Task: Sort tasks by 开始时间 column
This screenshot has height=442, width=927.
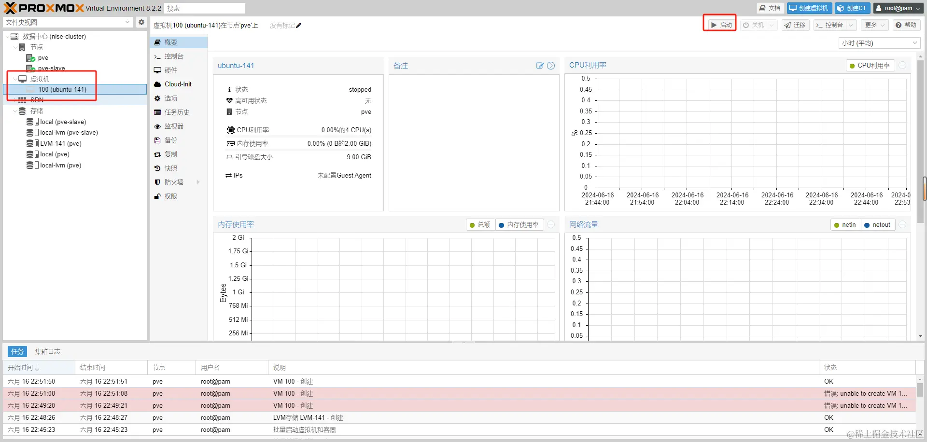Action: [39, 368]
